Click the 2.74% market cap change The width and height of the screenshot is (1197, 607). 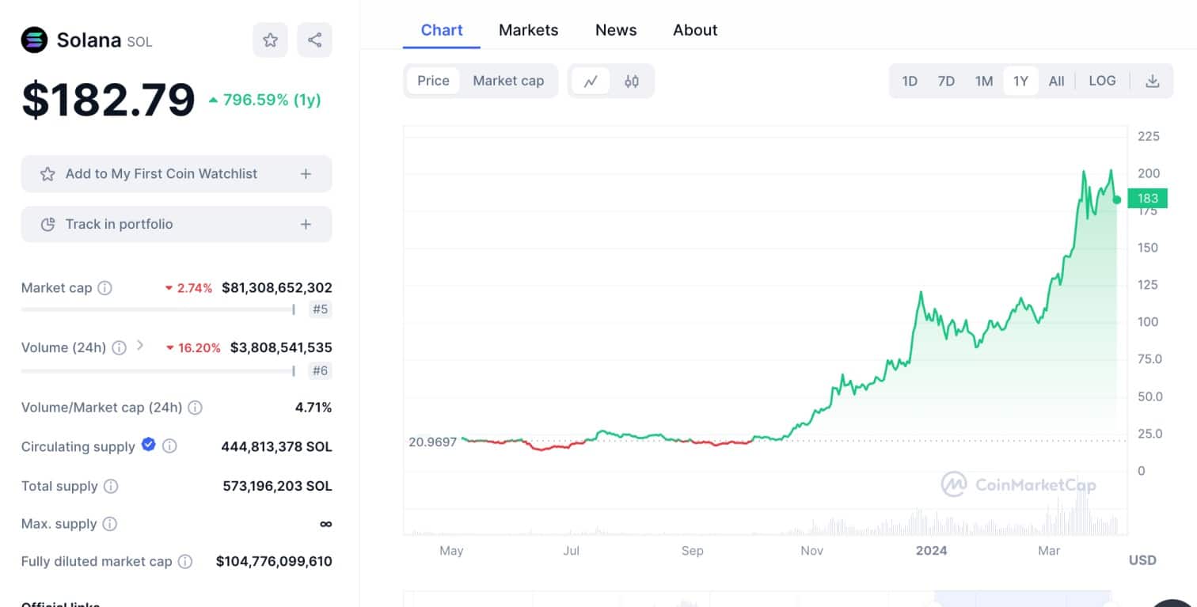(x=188, y=288)
